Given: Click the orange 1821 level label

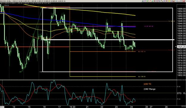Looking at the screenshot, I should (x=142, y=51).
